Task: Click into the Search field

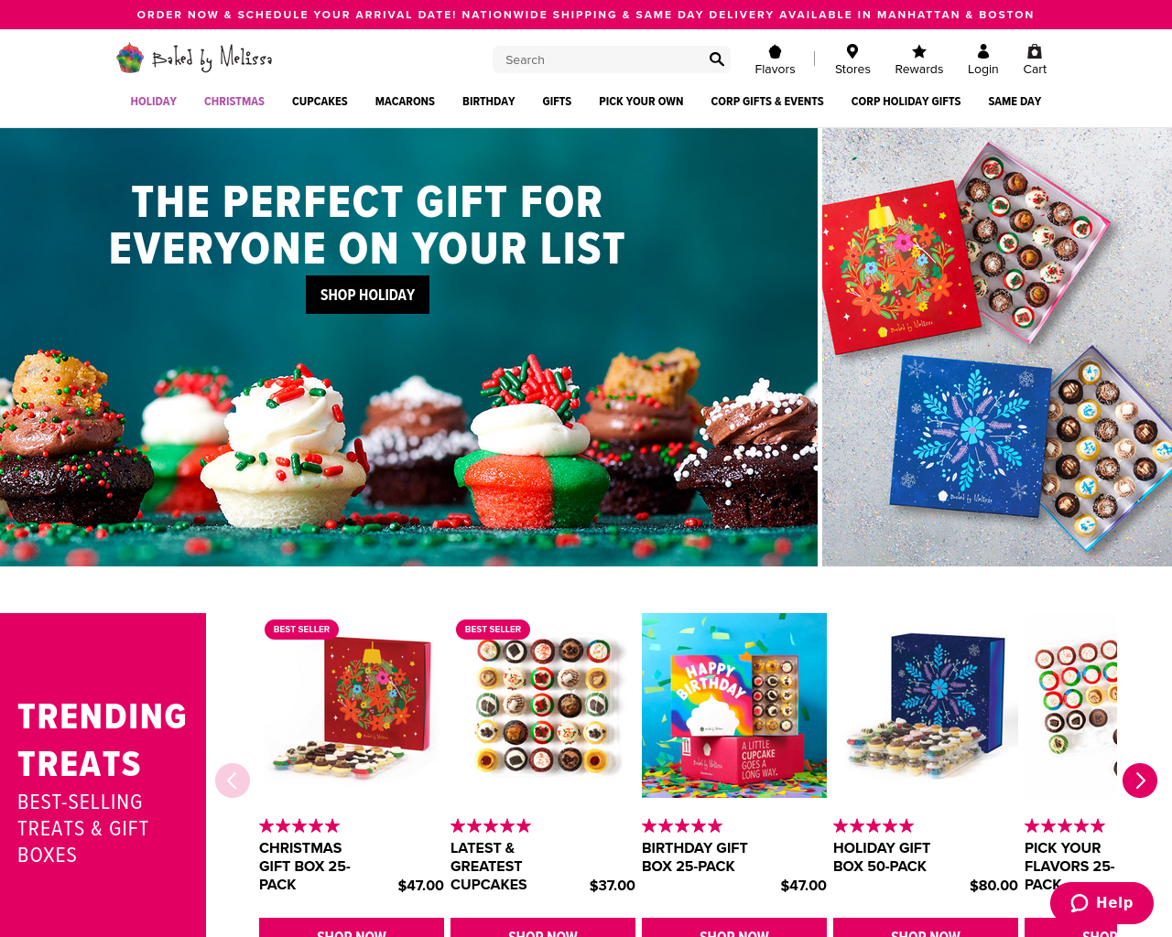Action: coord(600,59)
